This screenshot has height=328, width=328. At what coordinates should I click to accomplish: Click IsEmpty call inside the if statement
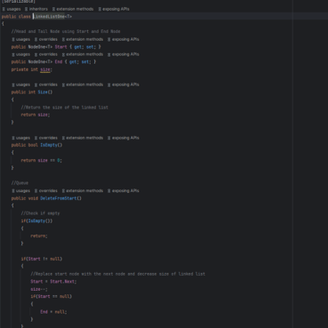pos(36,221)
